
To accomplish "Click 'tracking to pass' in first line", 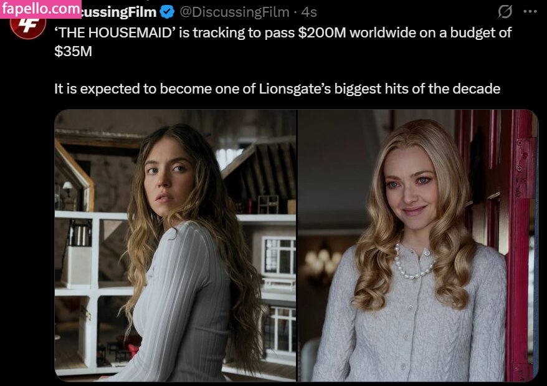I will pos(244,32).
